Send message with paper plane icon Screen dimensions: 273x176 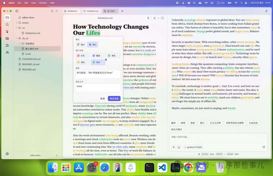[x=264, y=147]
